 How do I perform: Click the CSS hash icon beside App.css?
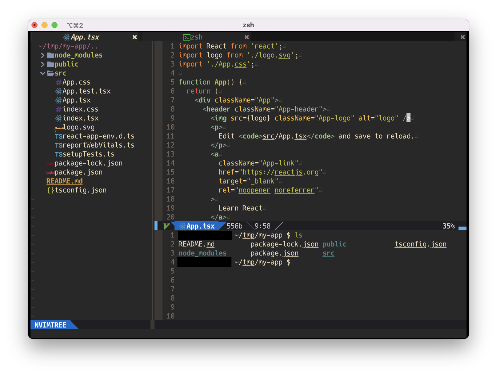pyautogui.click(x=58, y=82)
